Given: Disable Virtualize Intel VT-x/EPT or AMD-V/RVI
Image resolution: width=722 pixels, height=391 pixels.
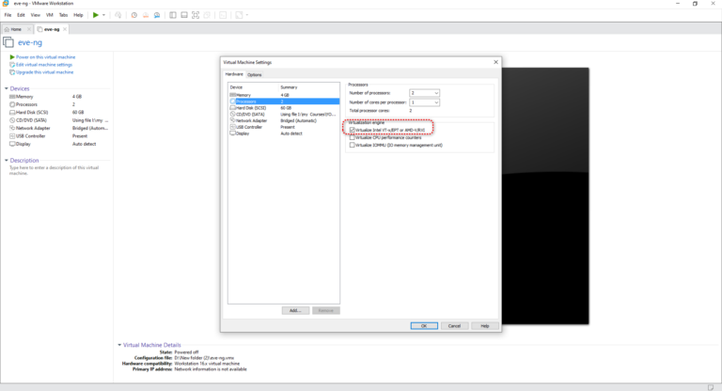Looking at the screenshot, I should [353, 130].
